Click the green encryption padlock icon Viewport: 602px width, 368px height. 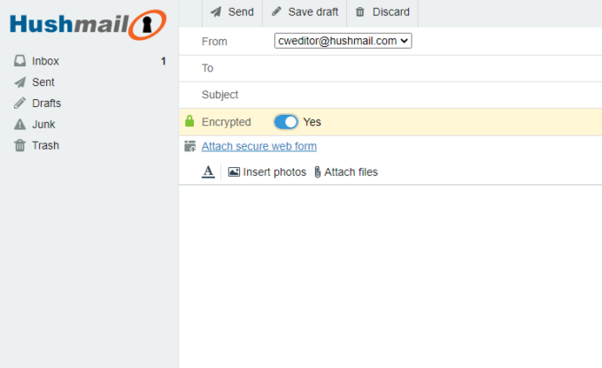pos(189,122)
